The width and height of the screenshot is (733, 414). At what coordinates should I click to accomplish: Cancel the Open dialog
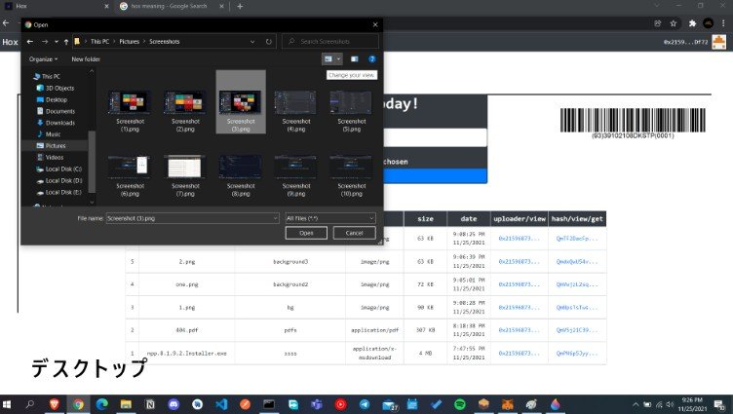355,233
